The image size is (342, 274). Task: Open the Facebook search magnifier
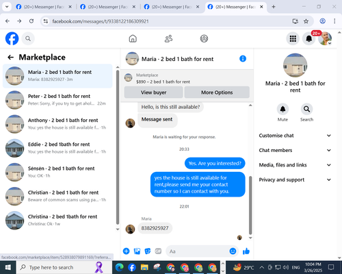[28, 38]
